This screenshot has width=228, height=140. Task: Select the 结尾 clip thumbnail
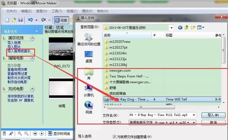[x=61, y=88]
